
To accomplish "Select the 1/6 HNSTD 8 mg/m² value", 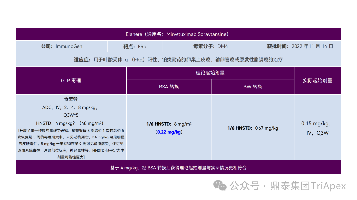I will (169, 124).
